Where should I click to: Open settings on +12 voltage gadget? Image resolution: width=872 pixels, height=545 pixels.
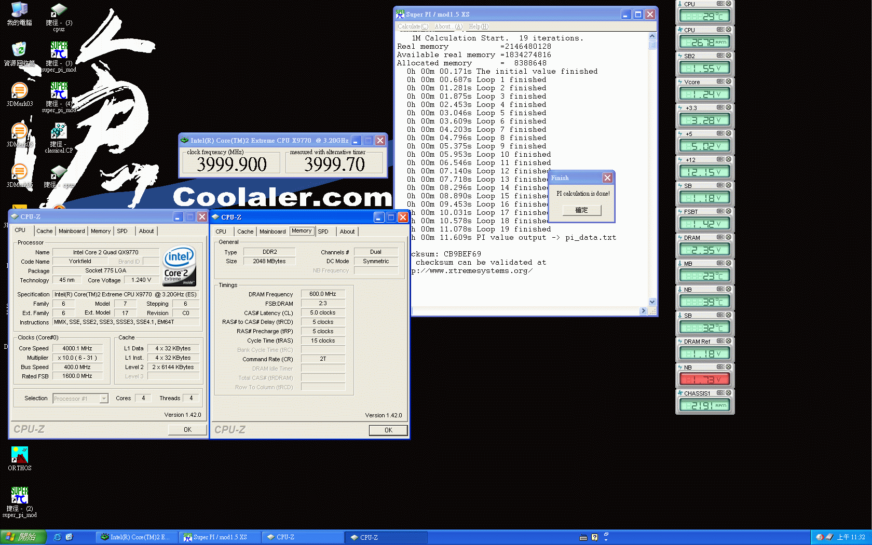pyautogui.click(x=720, y=159)
